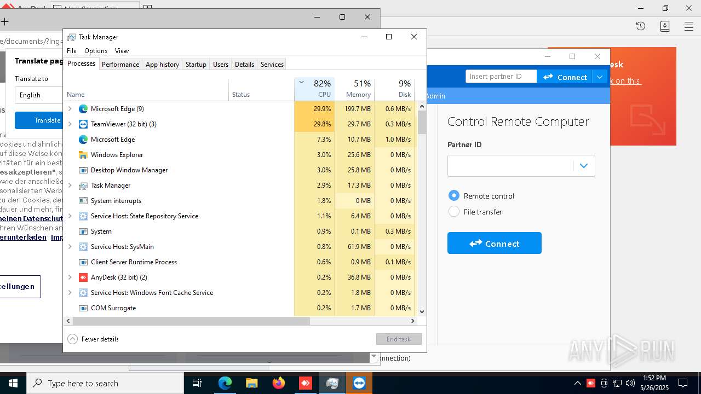The image size is (701, 394).
Task: Select the Remote control radio button
Action: tap(453, 195)
